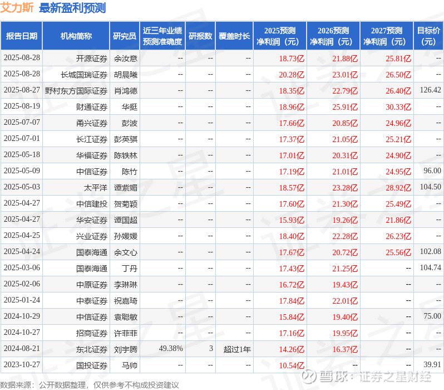Click researcher name 彭英骐
Screen dimensions: 444x390
(125, 139)
